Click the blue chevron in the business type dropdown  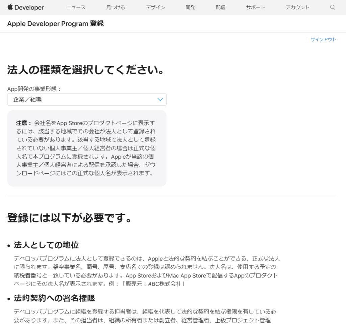pyautogui.click(x=160, y=100)
